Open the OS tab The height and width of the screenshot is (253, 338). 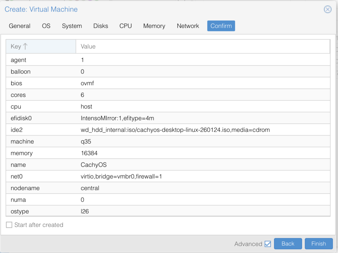46,26
